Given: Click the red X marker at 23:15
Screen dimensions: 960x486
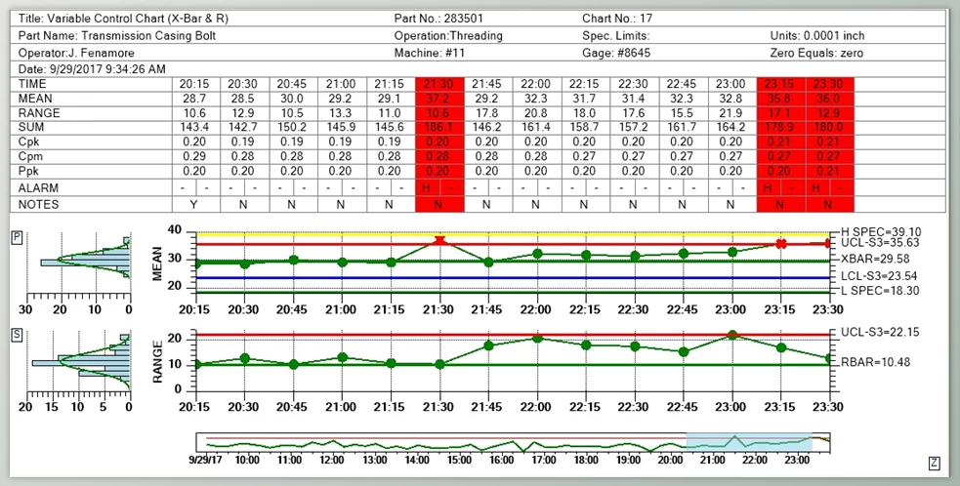Looking at the screenshot, I should point(781,243).
